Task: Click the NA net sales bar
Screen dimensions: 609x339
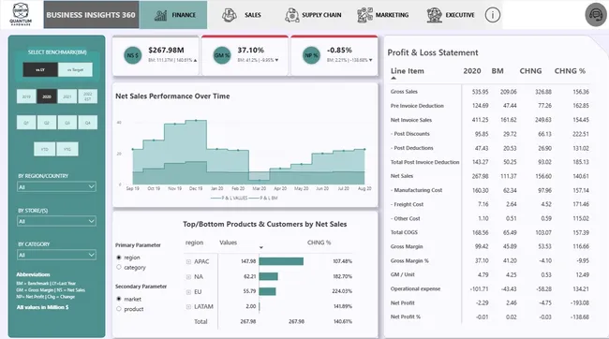Action: (x=268, y=276)
